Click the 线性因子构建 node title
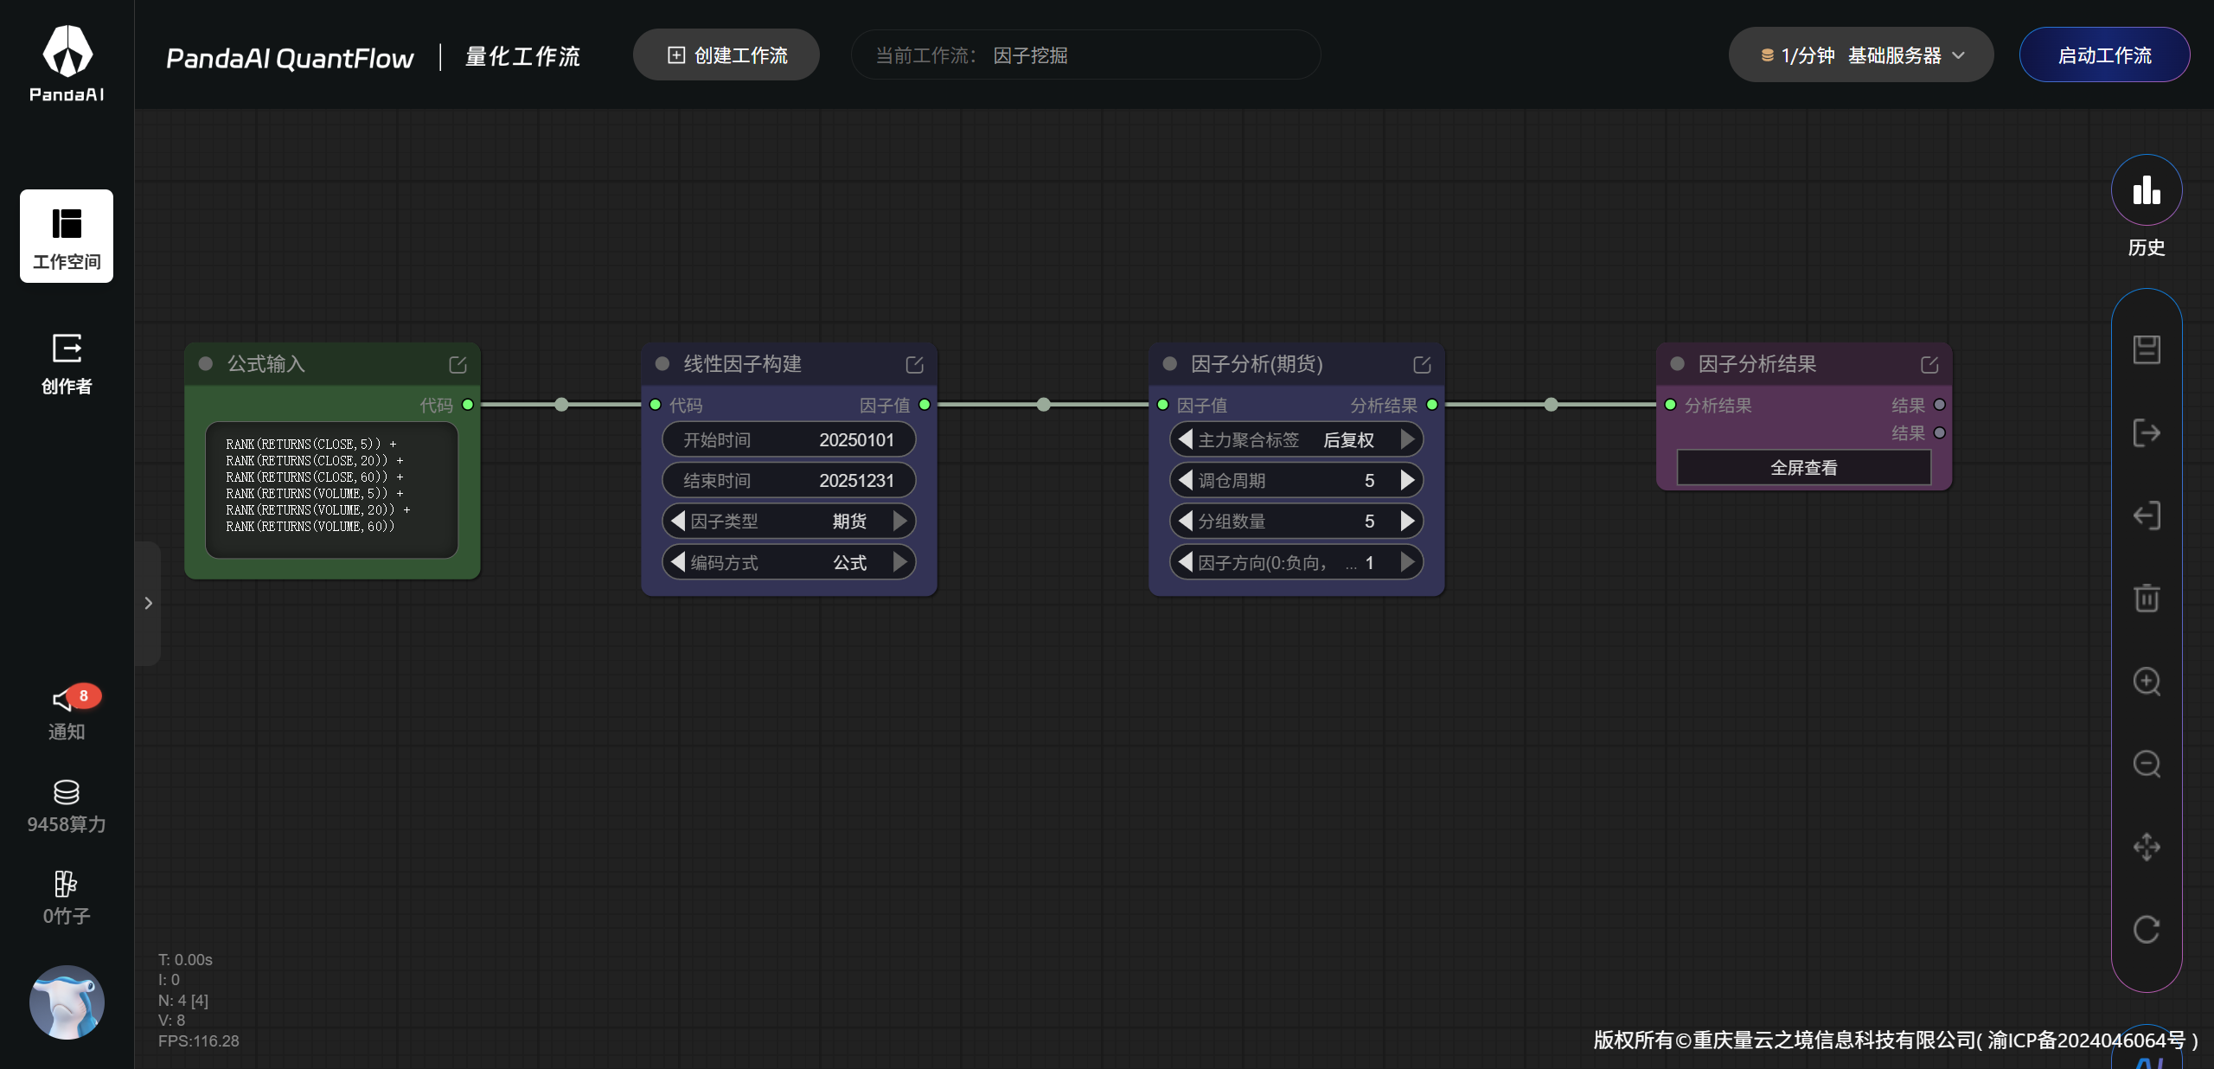Image resolution: width=2214 pixels, height=1069 pixels. tap(743, 364)
